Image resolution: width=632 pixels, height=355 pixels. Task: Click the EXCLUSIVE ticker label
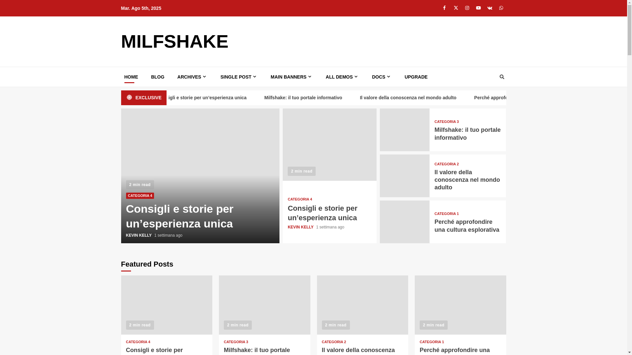(144, 98)
